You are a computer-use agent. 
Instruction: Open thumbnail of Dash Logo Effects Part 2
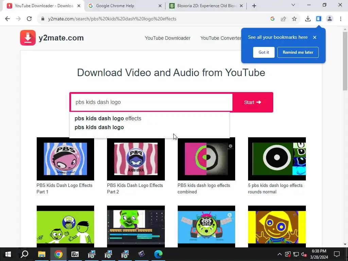136,159
